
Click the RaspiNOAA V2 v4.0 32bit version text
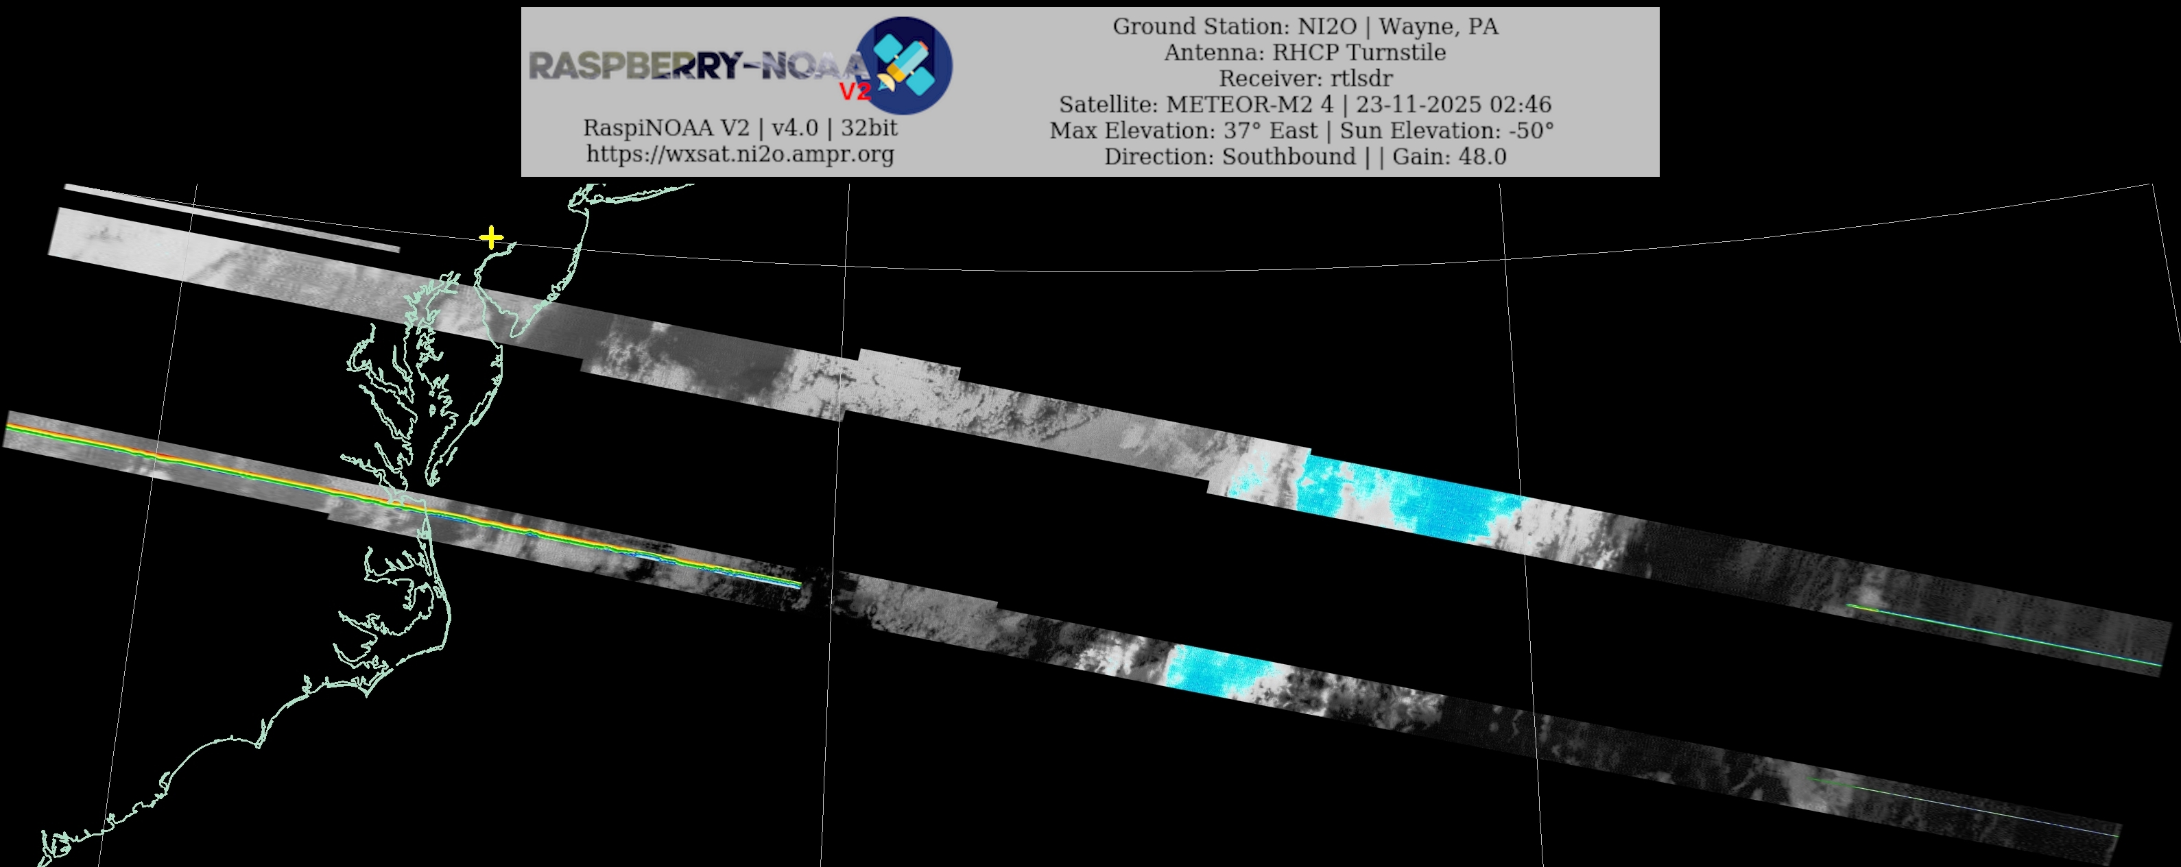pyautogui.click(x=740, y=127)
